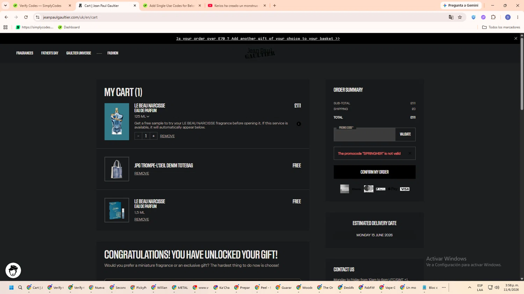Open the Bloc de notas taskbar item
The width and height of the screenshot is (524, 294).
point(430,287)
